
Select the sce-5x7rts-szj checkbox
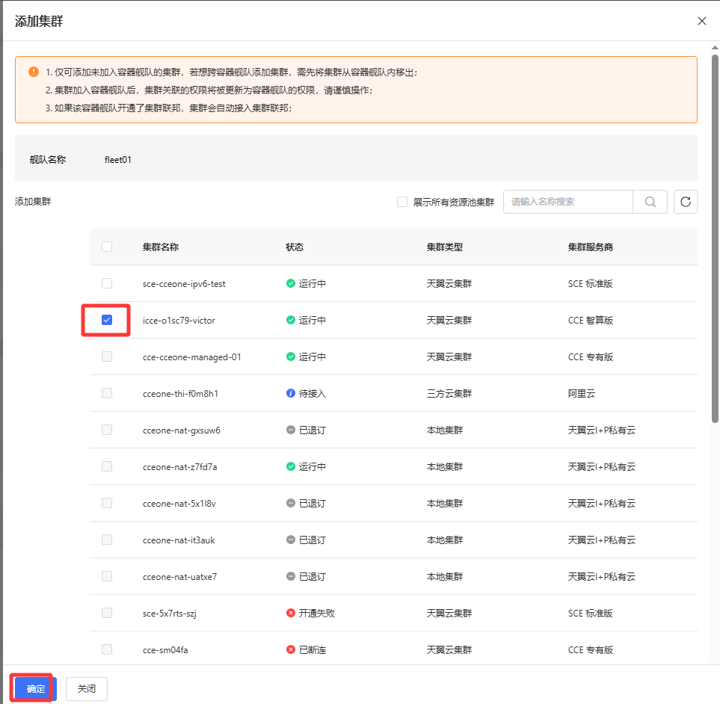[x=107, y=613]
